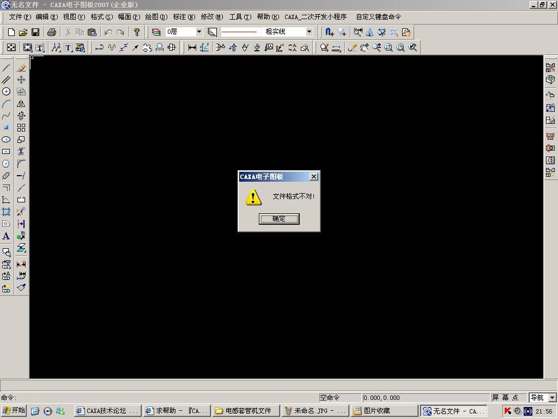Image resolution: width=558 pixels, height=419 pixels.
Task: Click the 确定 button in the dialog
Action: coord(279,219)
